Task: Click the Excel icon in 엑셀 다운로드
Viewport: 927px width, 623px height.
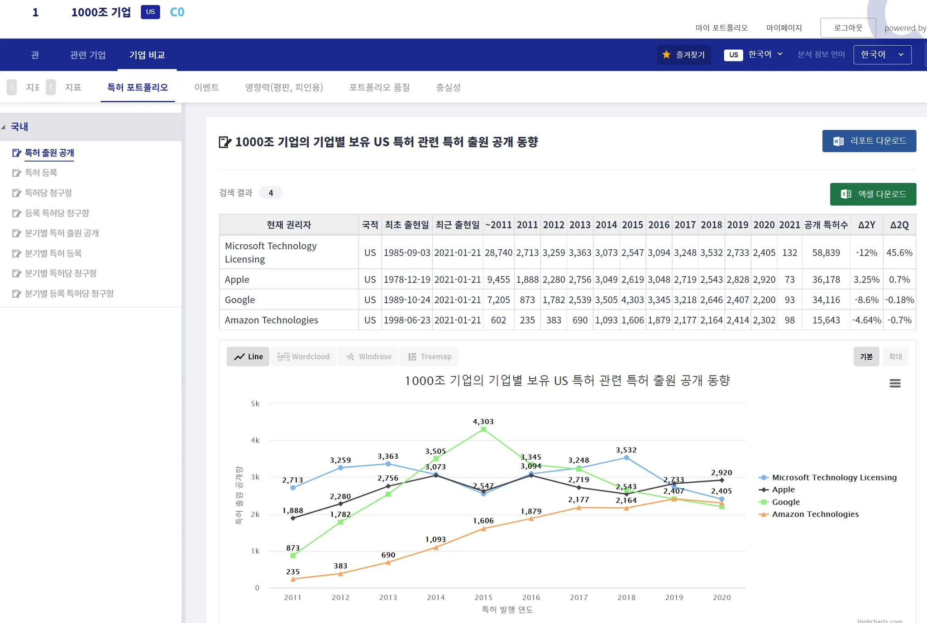Action: (x=846, y=194)
